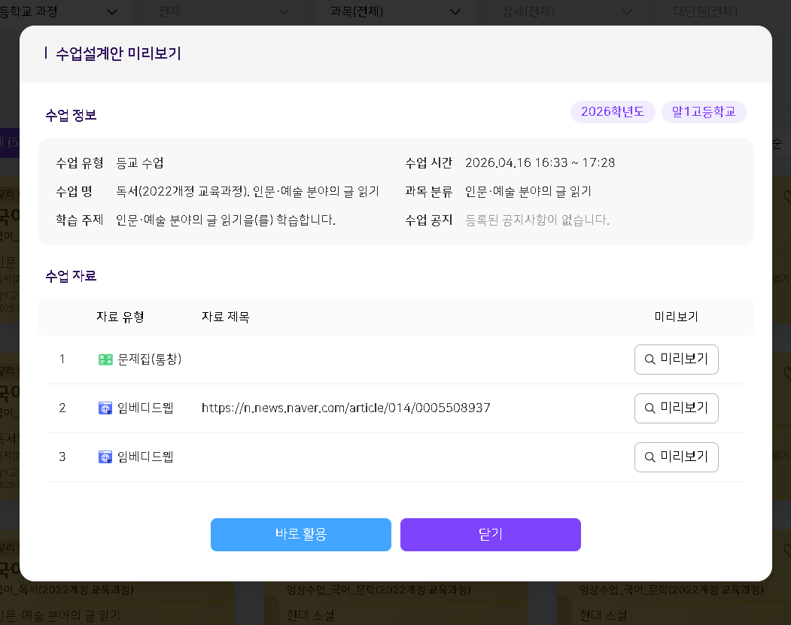Screen dimensions: 791x625
Task: Preview the naver news embedded web item
Action: (x=676, y=408)
